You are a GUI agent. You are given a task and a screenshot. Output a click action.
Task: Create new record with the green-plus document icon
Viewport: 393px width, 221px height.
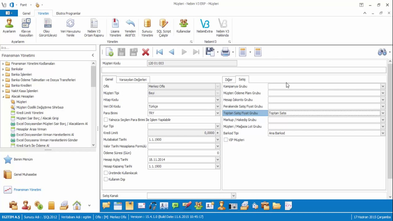pos(110,52)
